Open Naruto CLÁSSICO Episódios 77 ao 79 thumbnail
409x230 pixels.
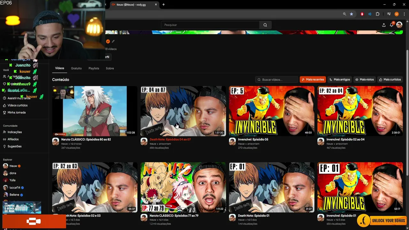183,188
